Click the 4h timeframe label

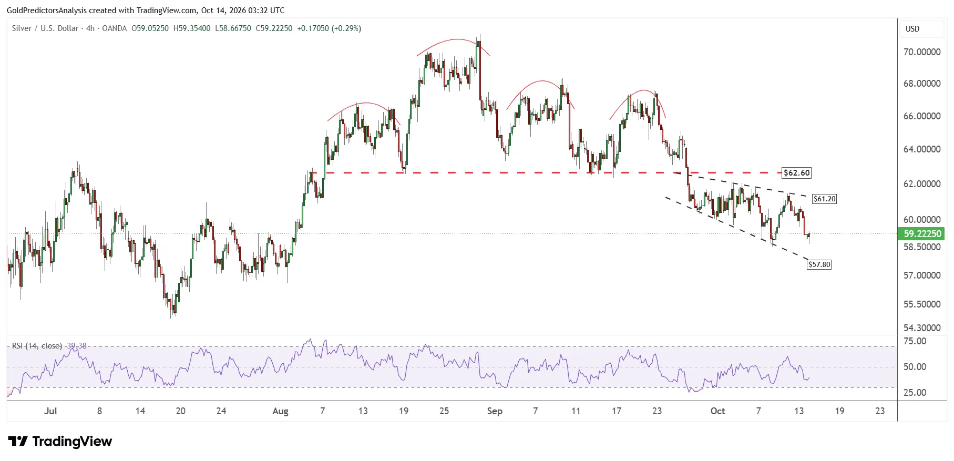pos(90,28)
